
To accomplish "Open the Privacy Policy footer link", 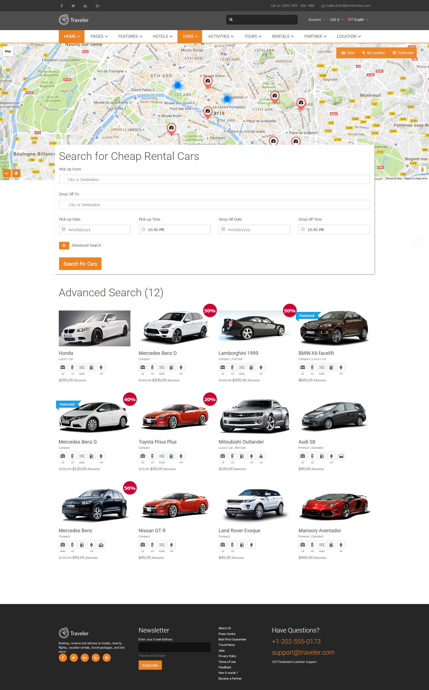I will tap(227, 656).
